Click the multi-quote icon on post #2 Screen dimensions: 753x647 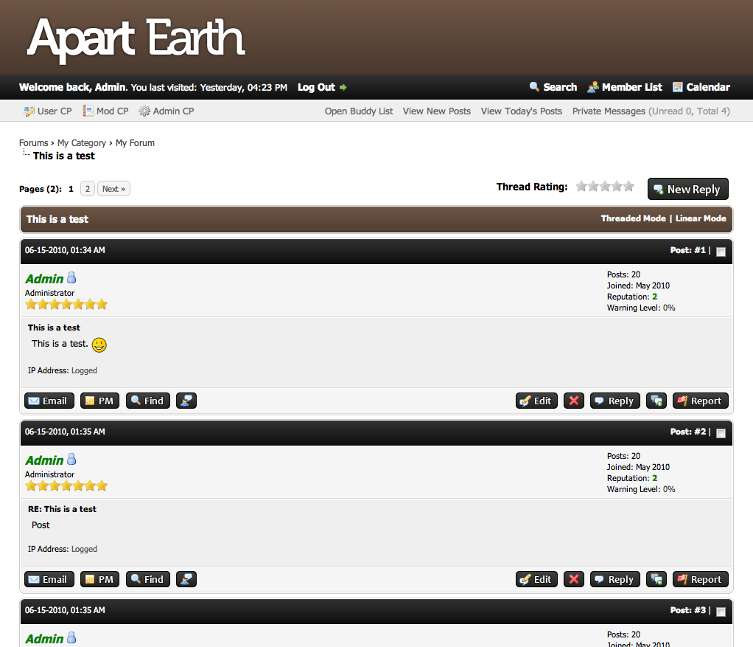656,579
